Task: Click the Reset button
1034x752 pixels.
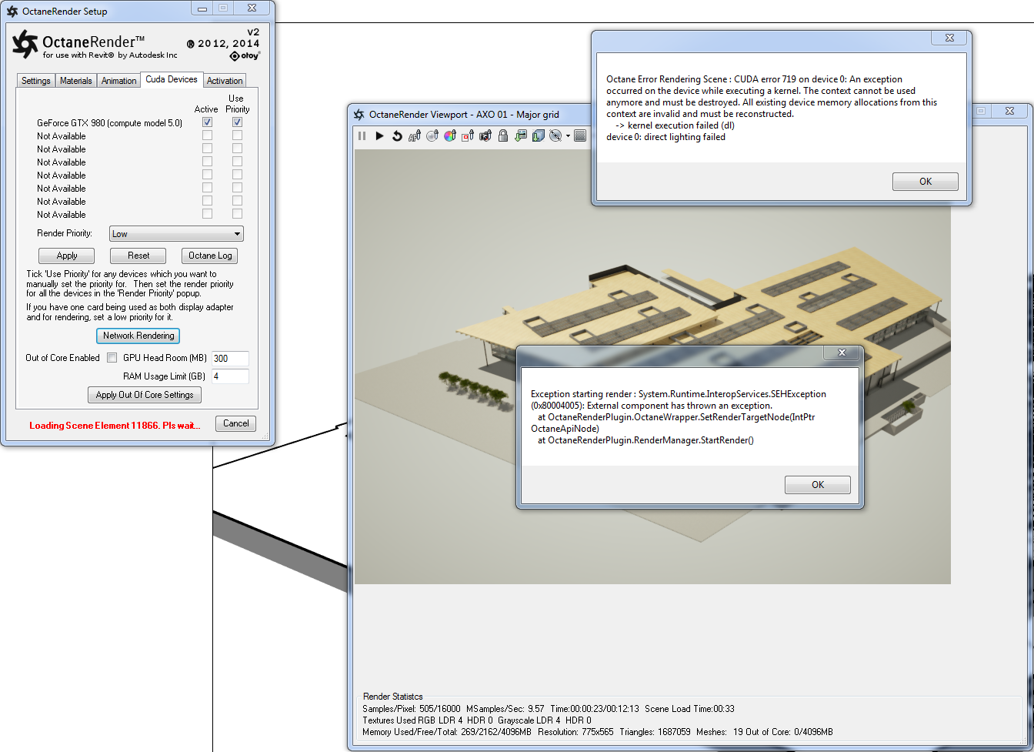Action: pyautogui.click(x=138, y=256)
